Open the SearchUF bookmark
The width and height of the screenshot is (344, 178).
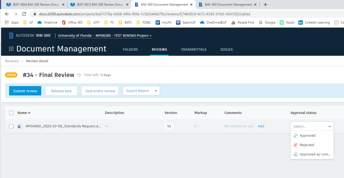186,23
